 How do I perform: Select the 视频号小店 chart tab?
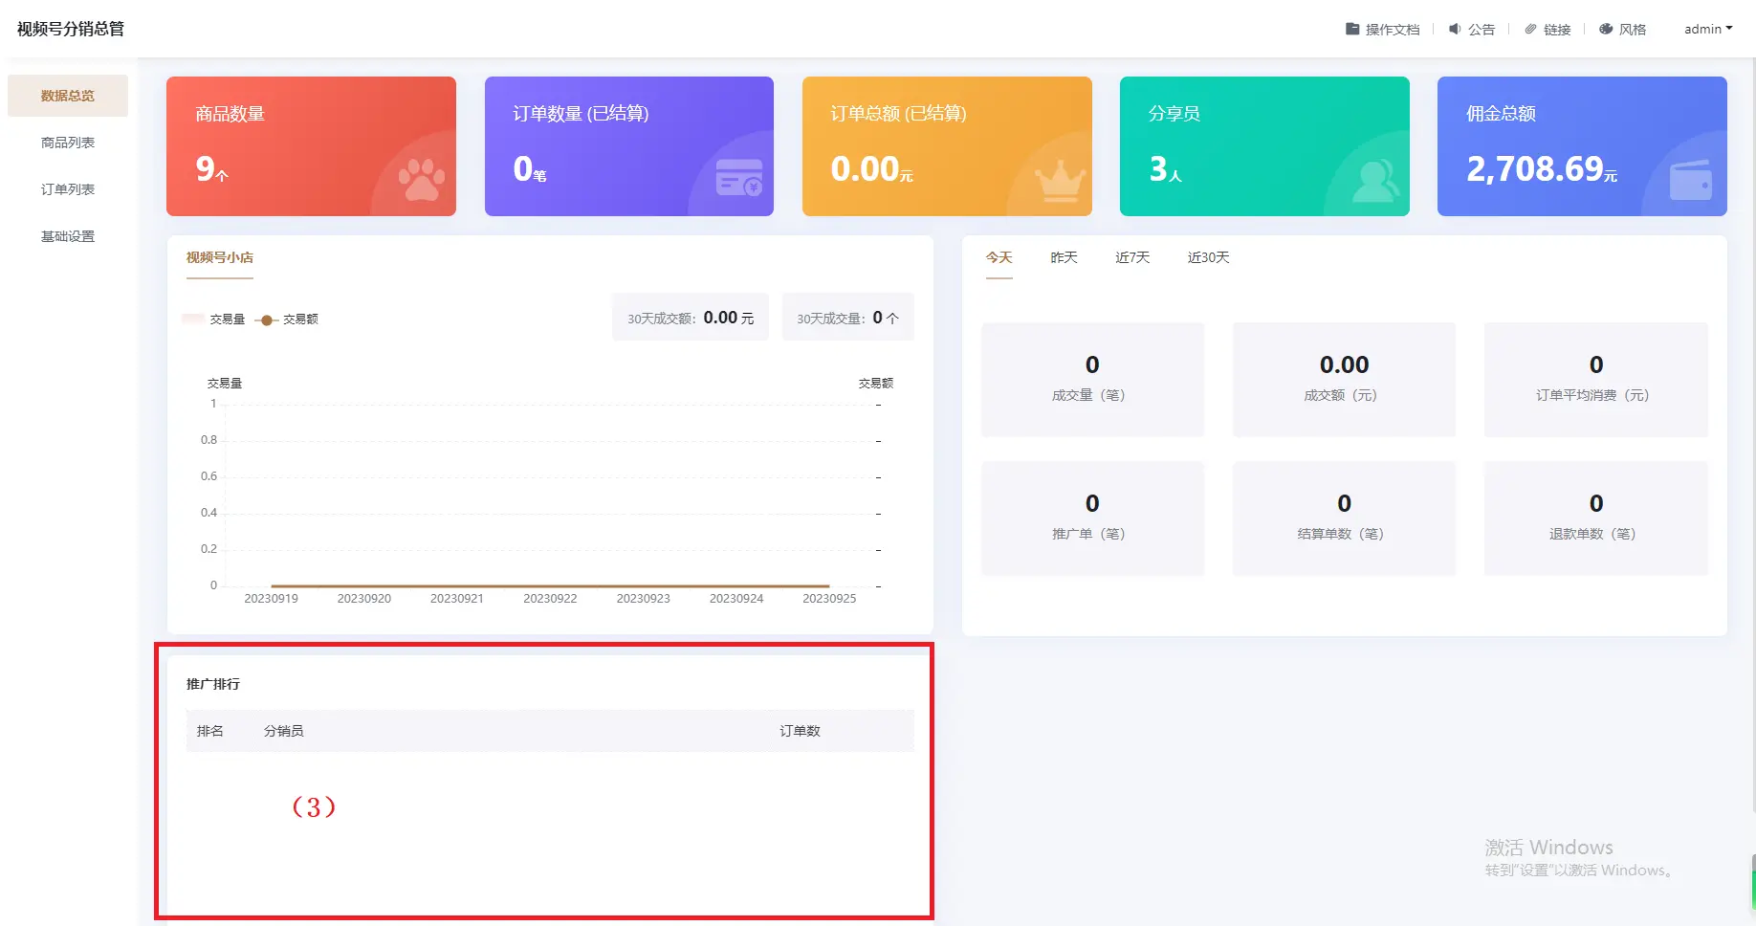click(220, 257)
